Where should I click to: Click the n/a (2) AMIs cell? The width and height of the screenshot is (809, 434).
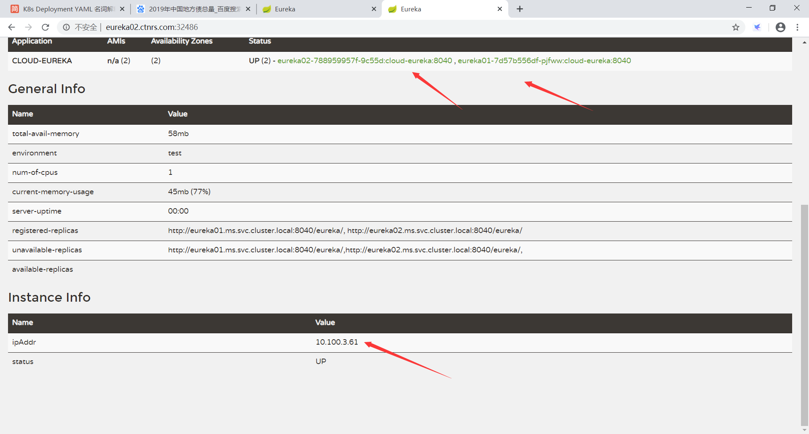119,61
